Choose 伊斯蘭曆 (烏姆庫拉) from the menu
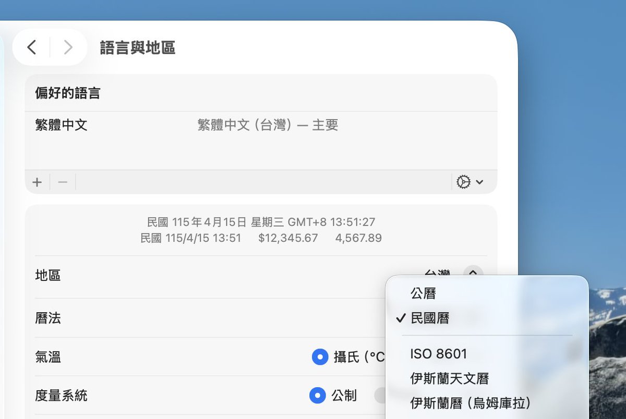The height and width of the screenshot is (419, 626). pyautogui.click(x=471, y=401)
